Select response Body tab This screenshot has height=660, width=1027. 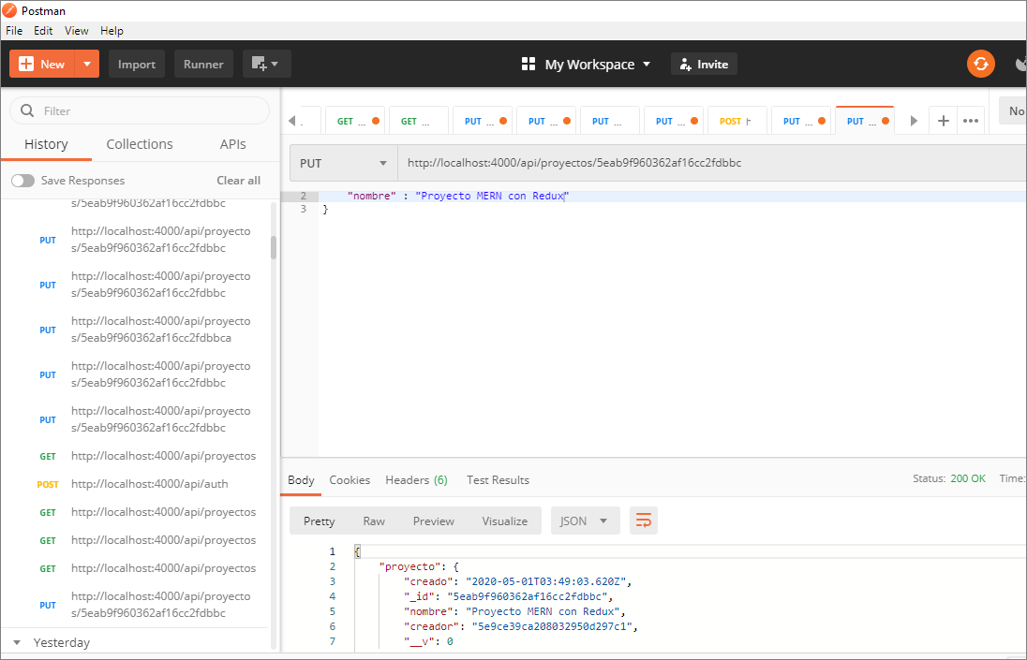point(301,480)
